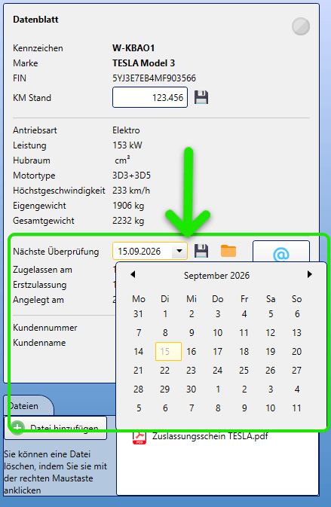Choose September 30 in the calendar
The width and height of the screenshot is (331, 507).
pyautogui.click(x=192, y=389)
